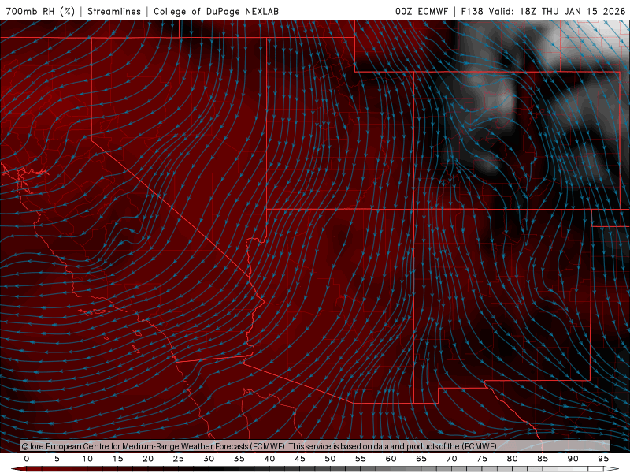Click the "700mb RH (%)" title text
Screen dimensions: 630x473
pyautogui.click(x=41, y=11)
